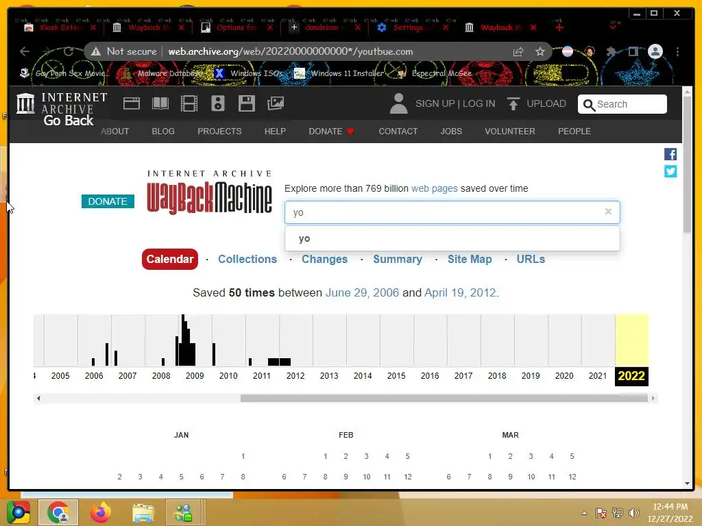Open the VOLUNTEER menu item
Screen dimensions: 702x526
pos(510,131)
